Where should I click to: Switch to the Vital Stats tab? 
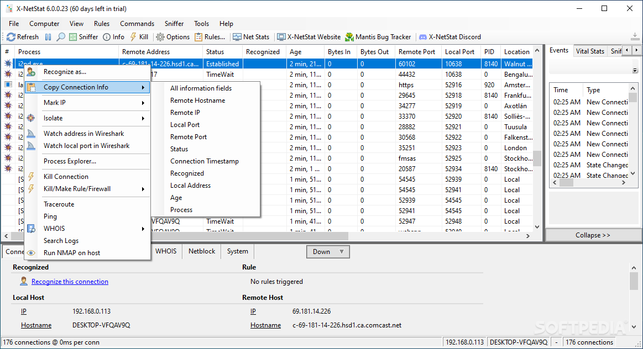click(x=590, y=51)
